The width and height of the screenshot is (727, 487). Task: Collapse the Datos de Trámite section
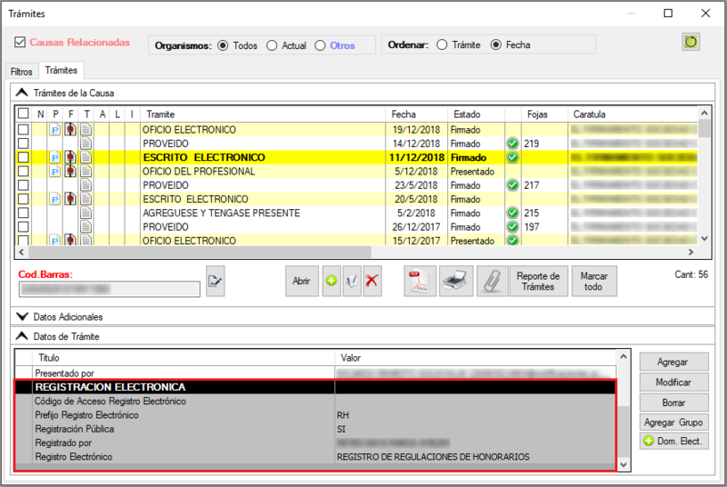22,336
